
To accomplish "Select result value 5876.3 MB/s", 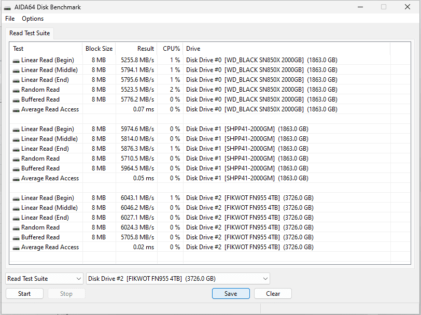I will point(137,149).
